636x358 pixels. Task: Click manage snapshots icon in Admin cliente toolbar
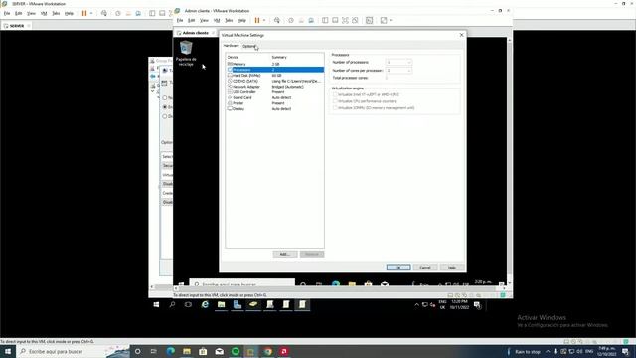tap(311, 20)
